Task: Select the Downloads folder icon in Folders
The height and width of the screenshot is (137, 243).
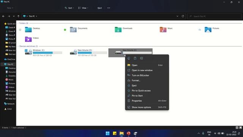Action: tap(118, 30)
